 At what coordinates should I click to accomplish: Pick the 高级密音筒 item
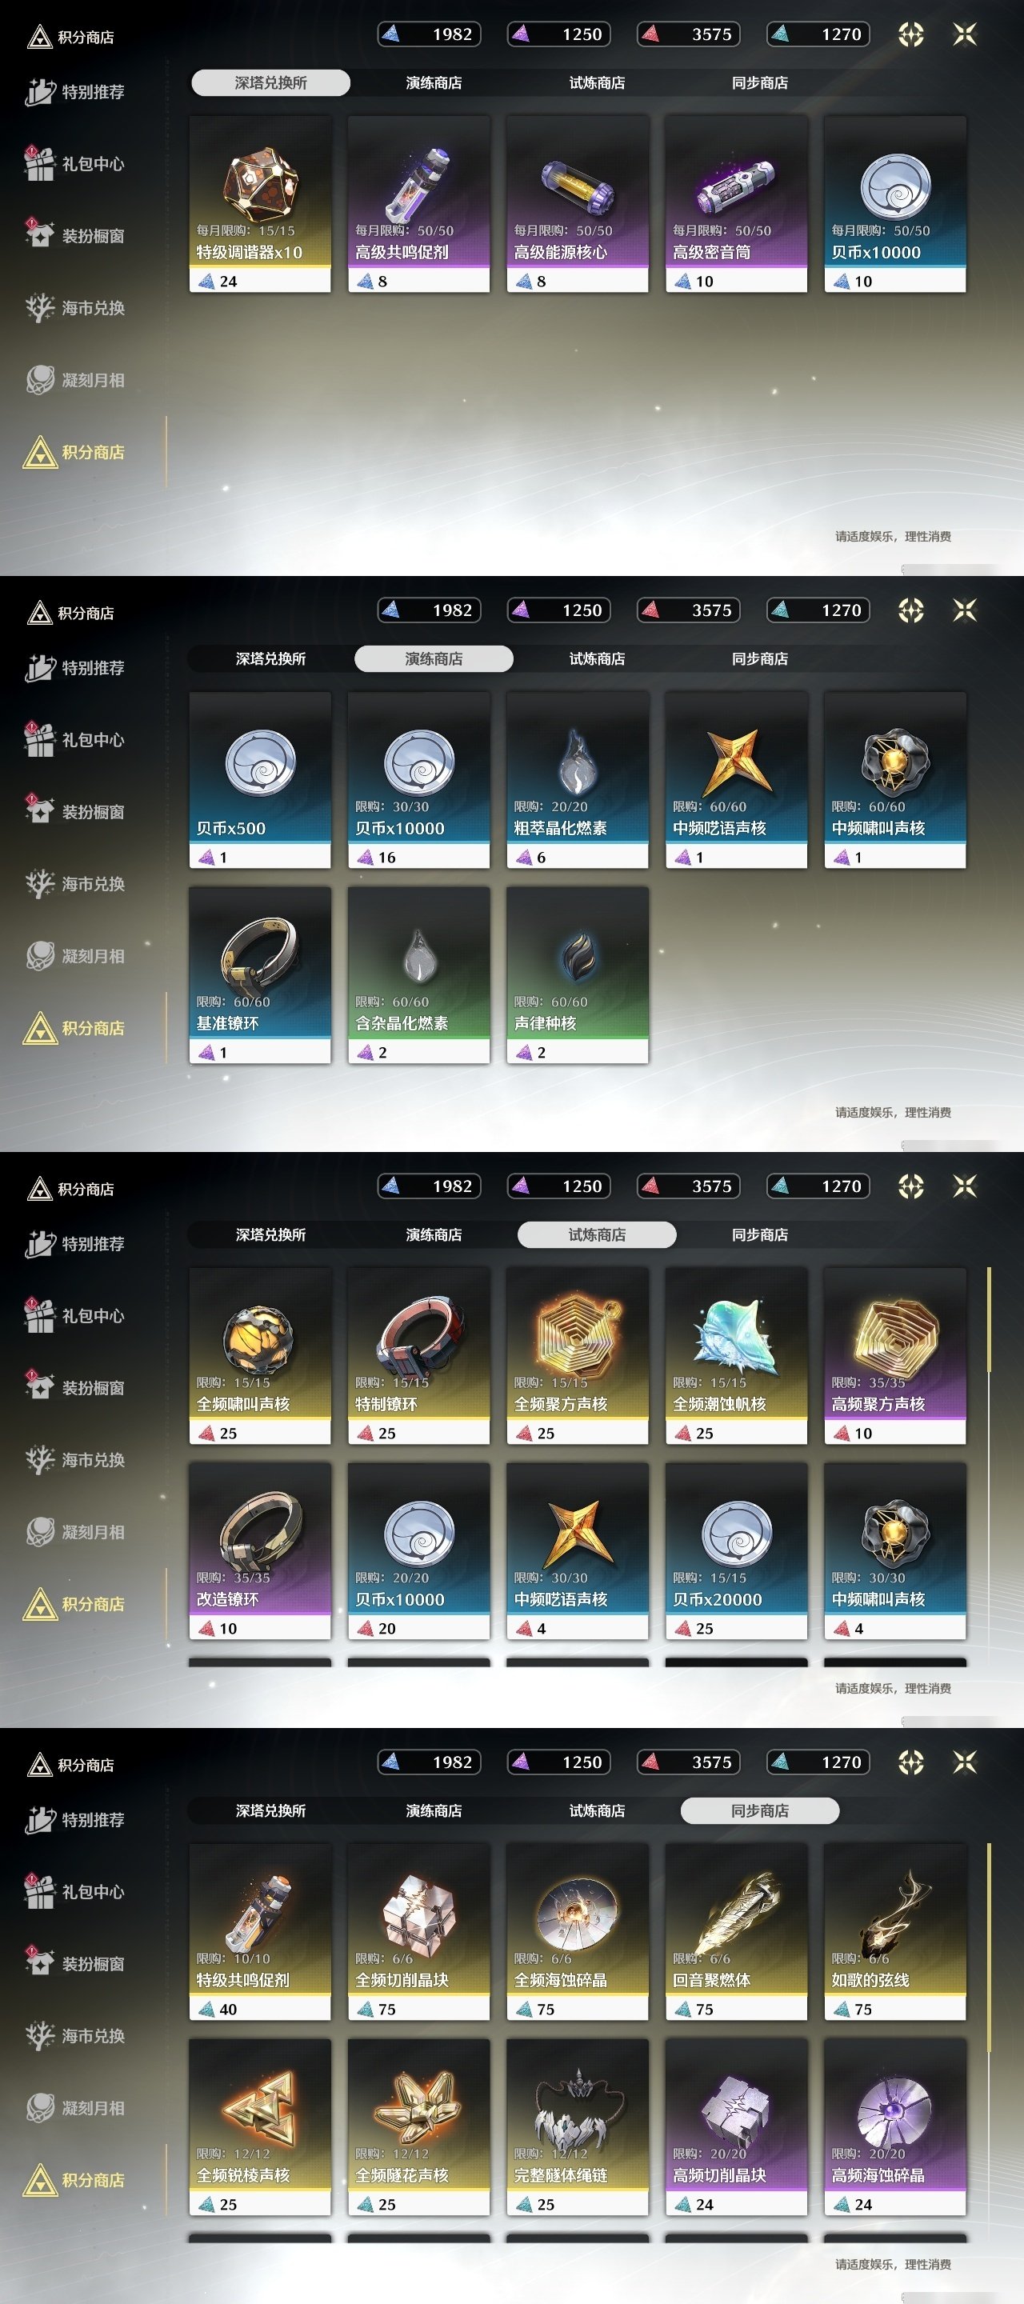pos(736,204)
